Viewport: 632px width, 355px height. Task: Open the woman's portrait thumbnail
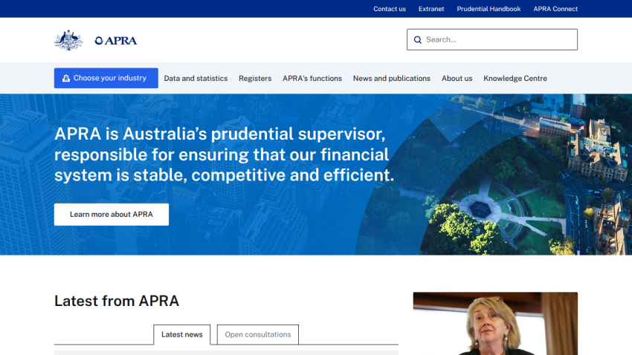coord(495,324)
